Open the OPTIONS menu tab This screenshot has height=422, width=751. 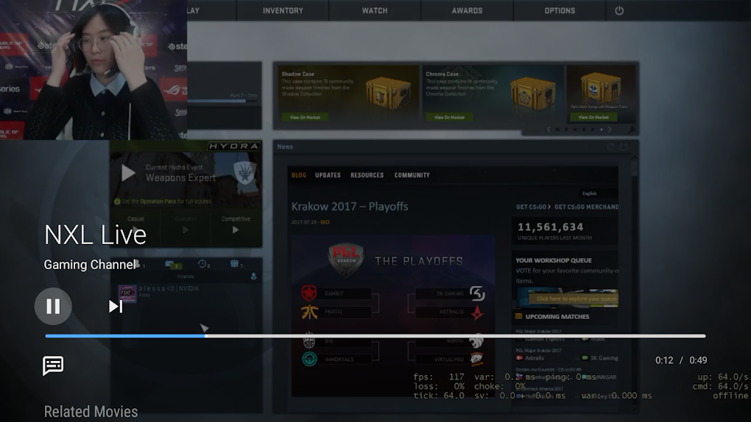tap(560, 10)
